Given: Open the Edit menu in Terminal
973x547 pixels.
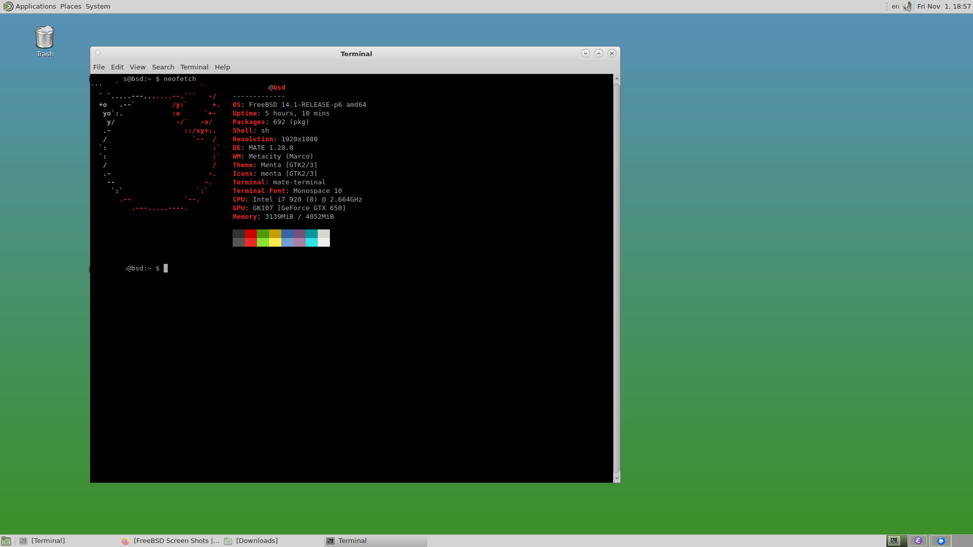Looking at the screenshot, I should pyautogui.click(x=117, y=67).
